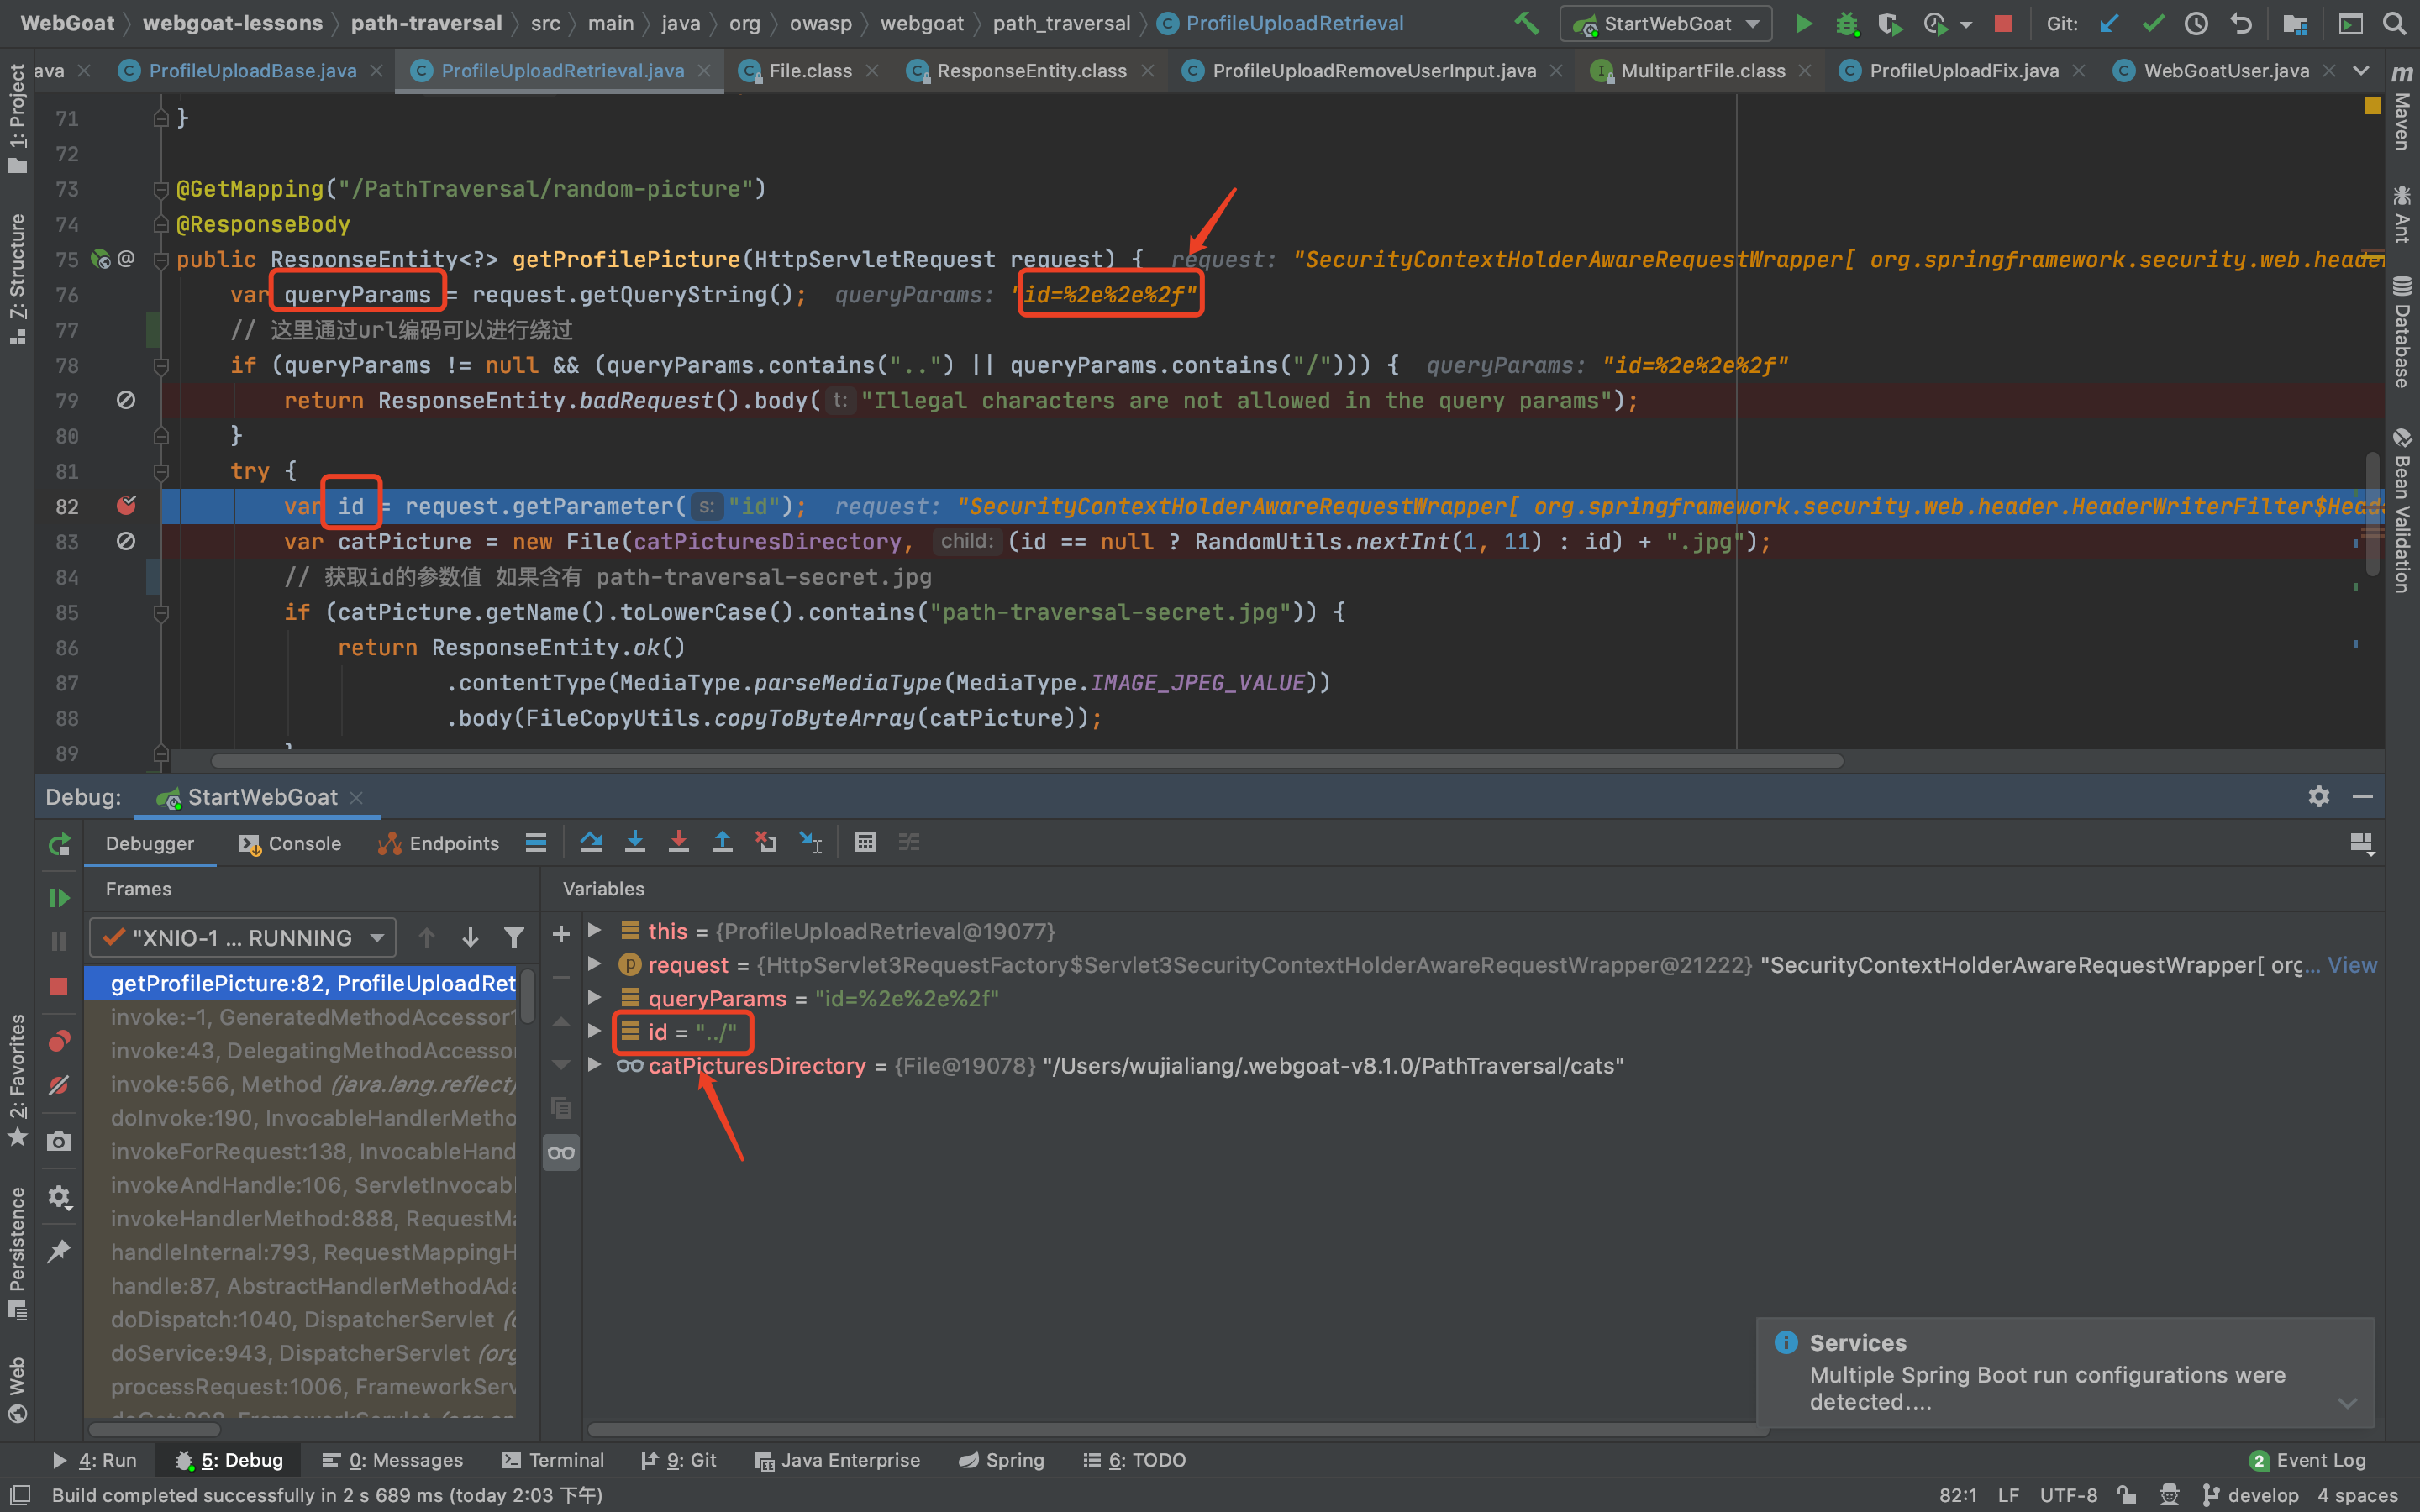Click the Step Out debugger icon

(x=722, y=843)
